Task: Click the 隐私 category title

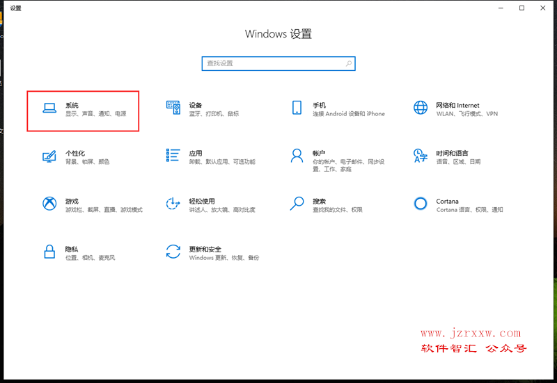Action: point(72,249)
